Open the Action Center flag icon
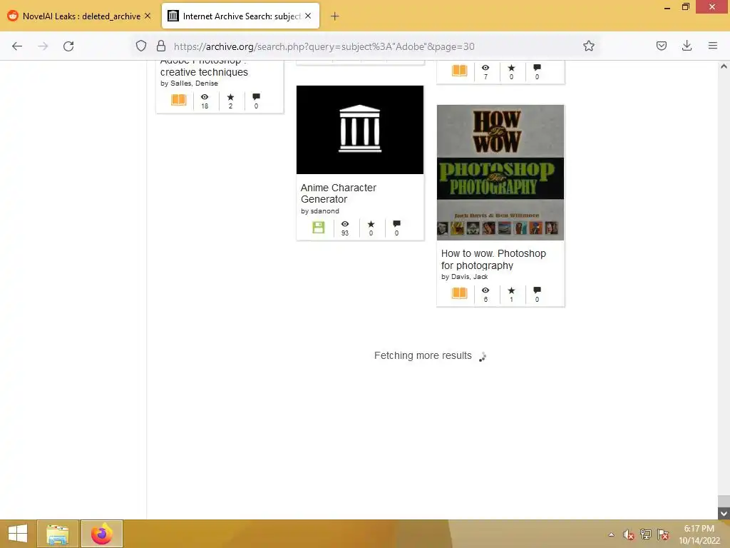 [663, 534]
